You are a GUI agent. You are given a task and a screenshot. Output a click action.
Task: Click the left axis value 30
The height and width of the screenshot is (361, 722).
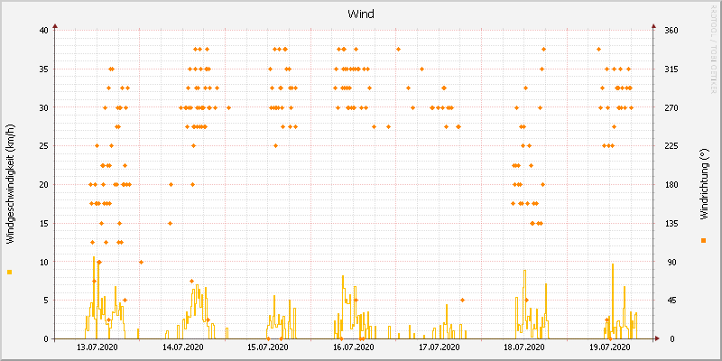[x=43, y=107]
